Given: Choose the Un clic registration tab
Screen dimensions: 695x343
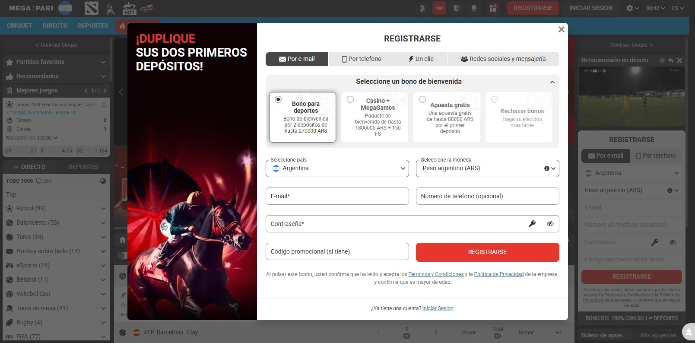Looking at the screenshot, I should (421, 59).
